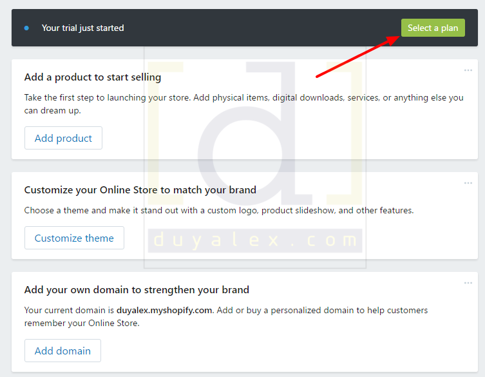Viewport: 485px width, 377px height.
Task: Open the Add product card's more options menu
Action: click(468, 70)
